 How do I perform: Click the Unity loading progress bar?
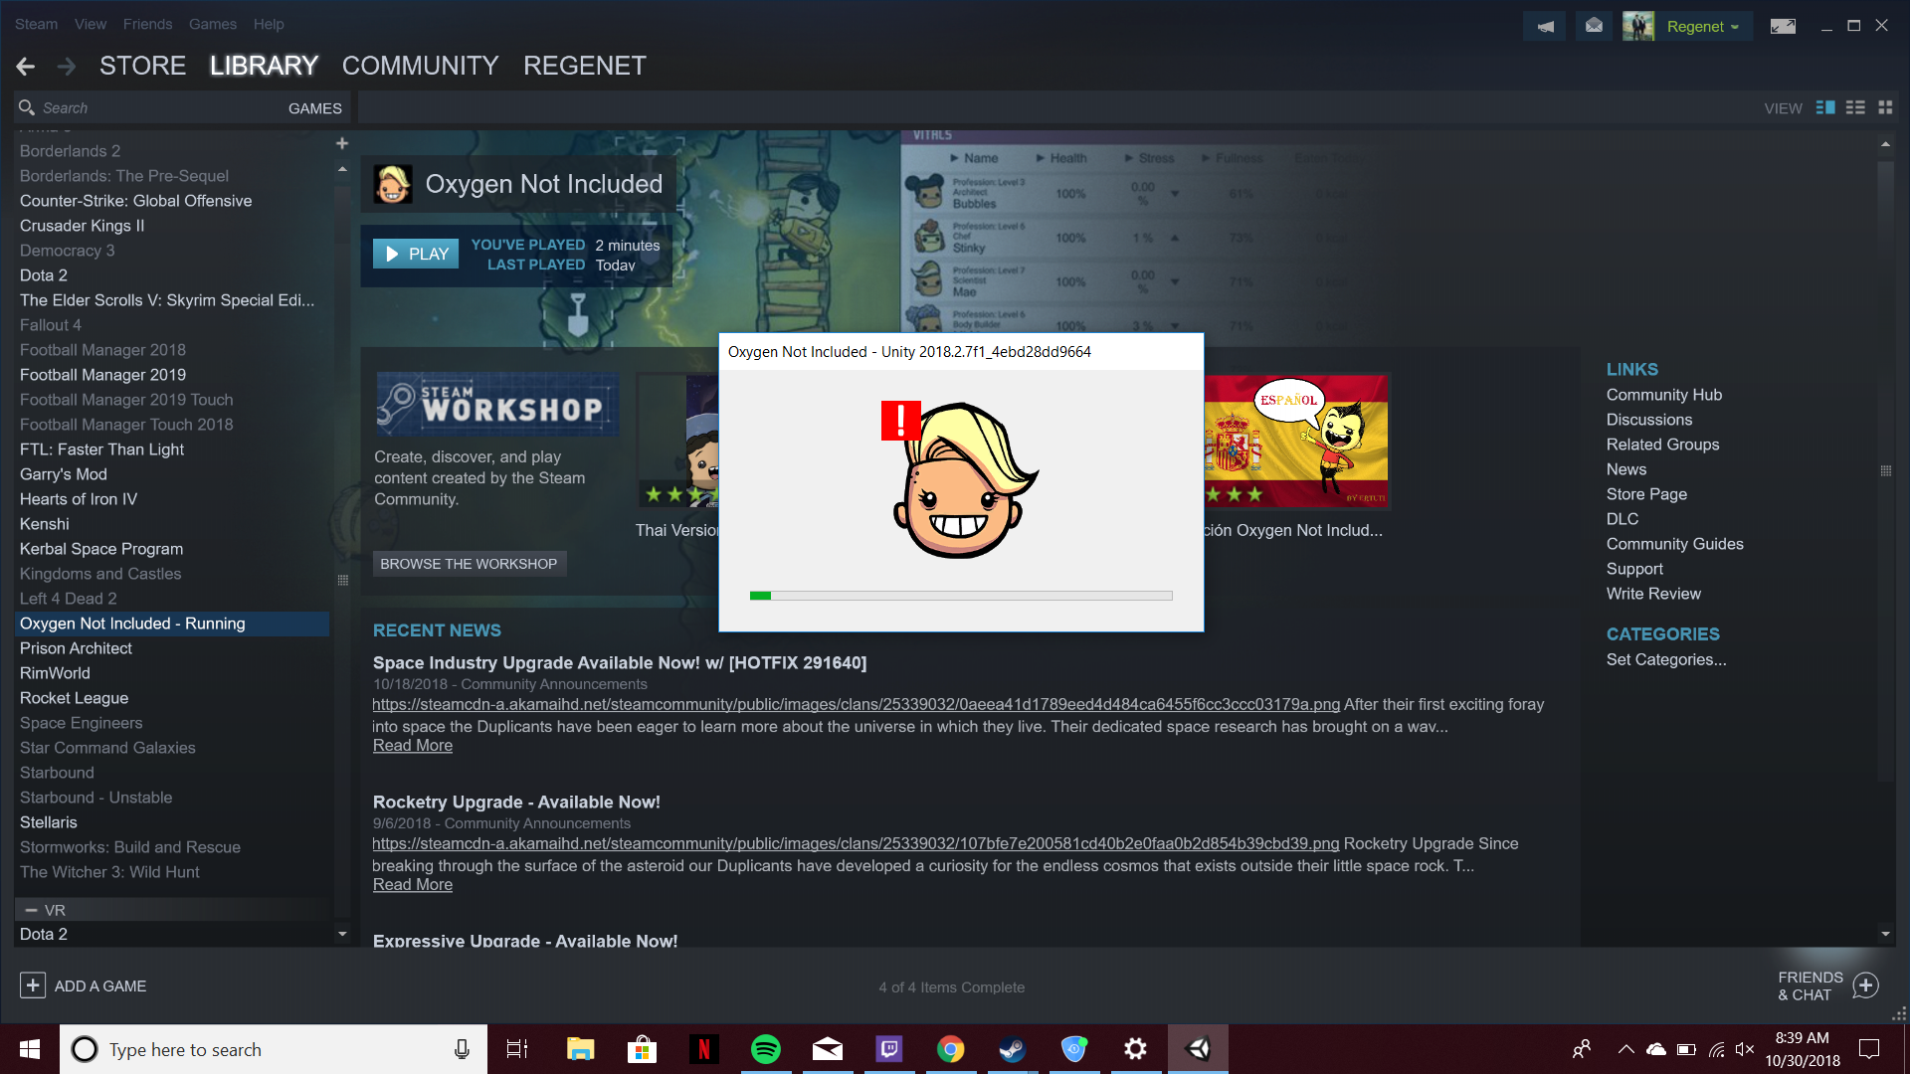961,596
